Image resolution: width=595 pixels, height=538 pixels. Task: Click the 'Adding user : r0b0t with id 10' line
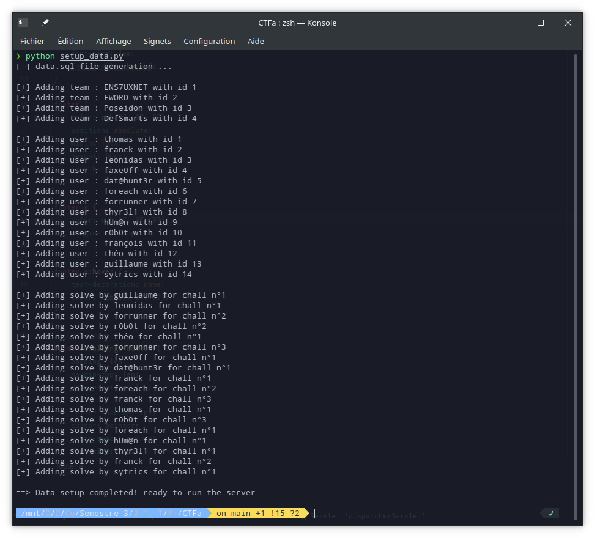tap(99, 232)
